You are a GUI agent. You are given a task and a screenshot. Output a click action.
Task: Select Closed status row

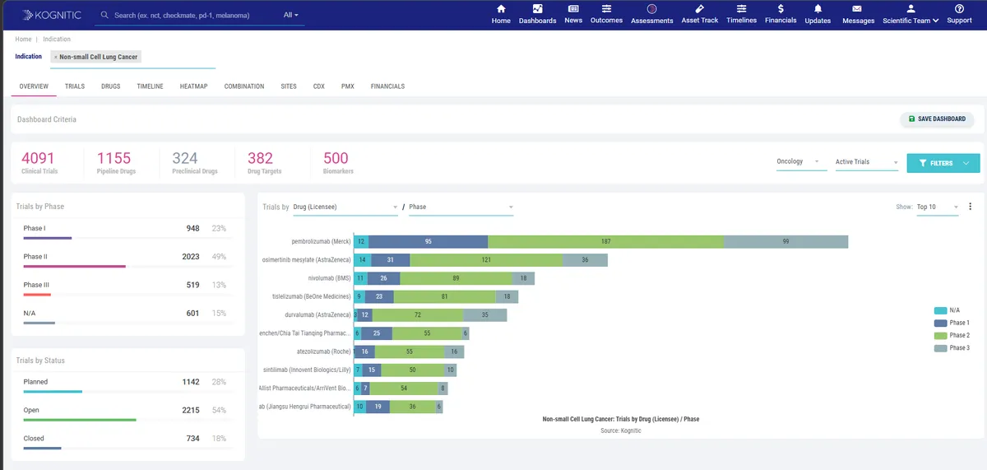(127, 441)
